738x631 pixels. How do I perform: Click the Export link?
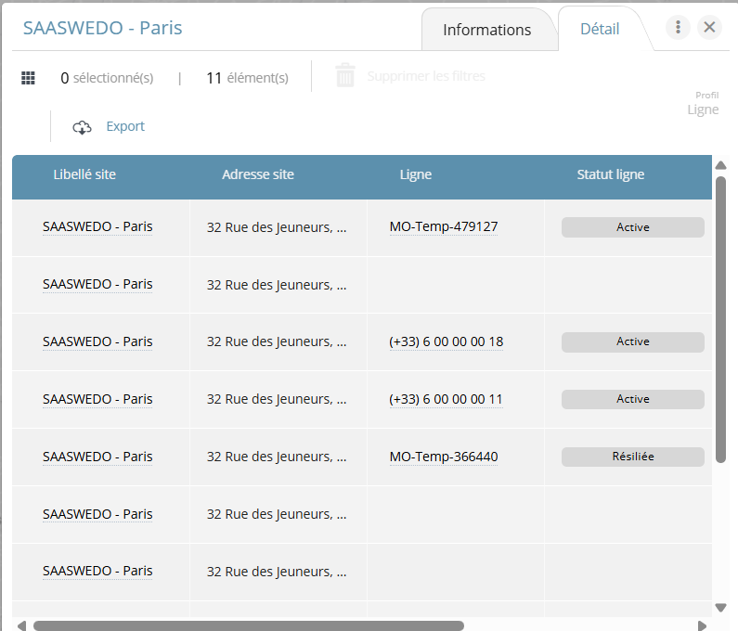coord(125,126)
